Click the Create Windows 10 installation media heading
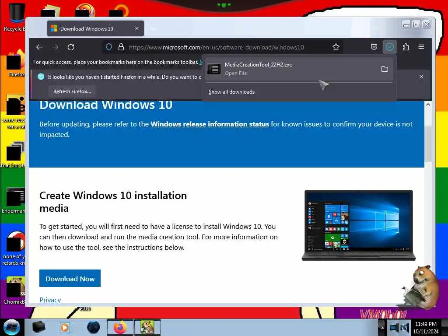Viewport: 448px width, 336px height. (x=113, y=202)
